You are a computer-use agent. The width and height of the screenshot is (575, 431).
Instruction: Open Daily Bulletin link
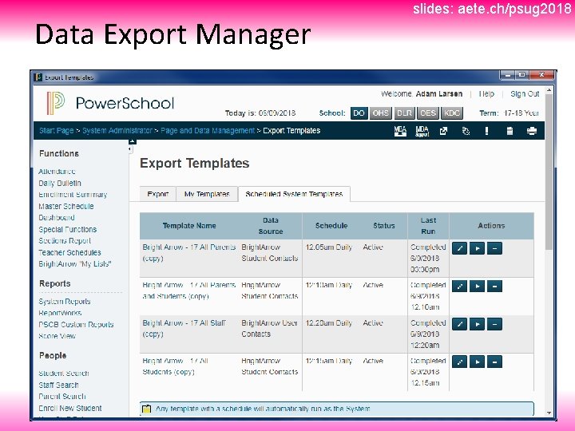(x=60, y=184)
